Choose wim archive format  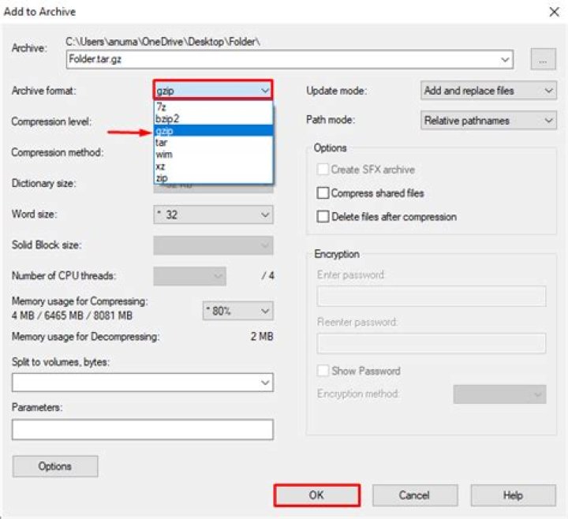pyautogui.click(x=213, y=155)
